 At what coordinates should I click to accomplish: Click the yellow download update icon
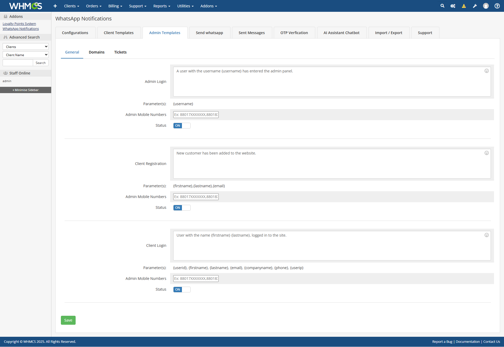[x=464, y=6]
